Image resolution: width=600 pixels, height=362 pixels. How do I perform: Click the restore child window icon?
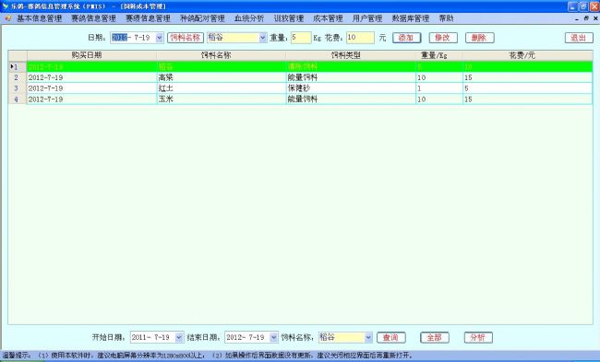(x=586, y=18)
